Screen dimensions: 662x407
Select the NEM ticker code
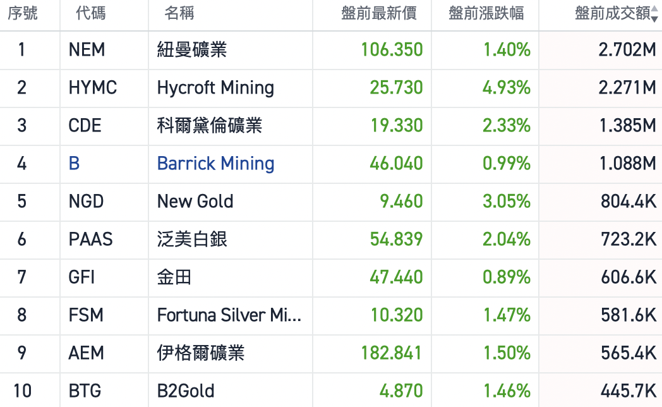tap(87, 49)
